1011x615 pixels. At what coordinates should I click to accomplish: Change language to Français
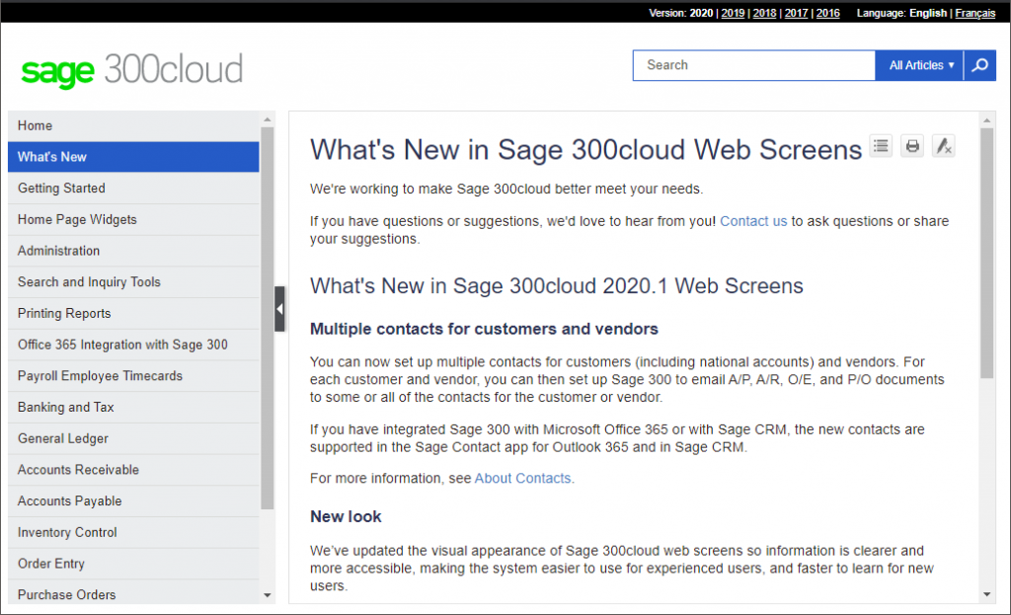tap(974, 13)
